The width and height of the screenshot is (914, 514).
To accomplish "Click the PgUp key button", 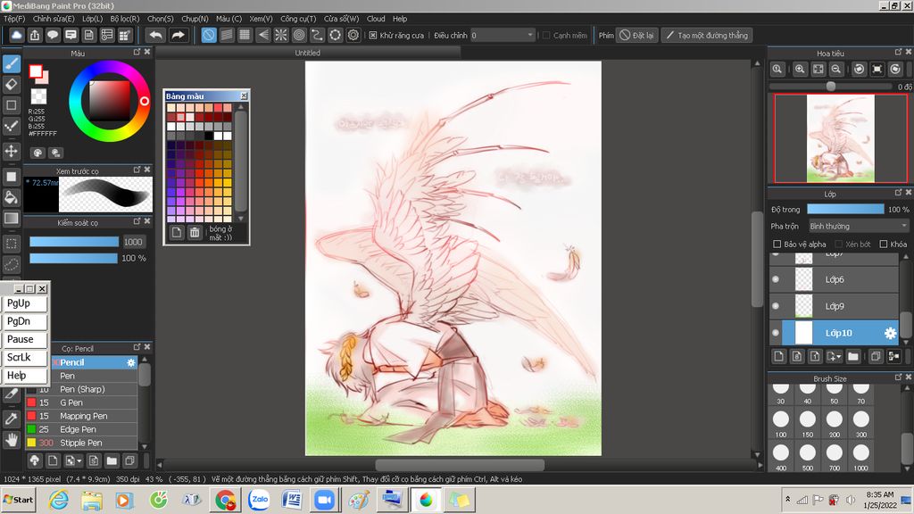I will (24, 303).
